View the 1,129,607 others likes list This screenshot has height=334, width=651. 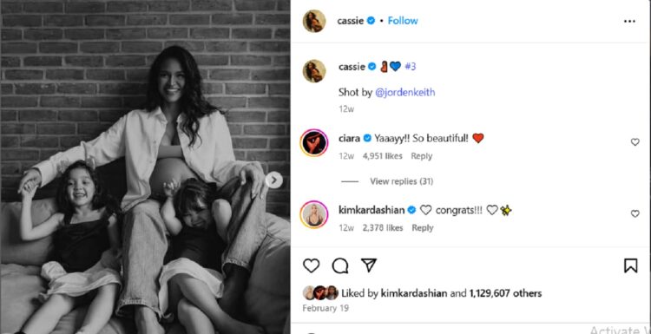click(505, 293)
